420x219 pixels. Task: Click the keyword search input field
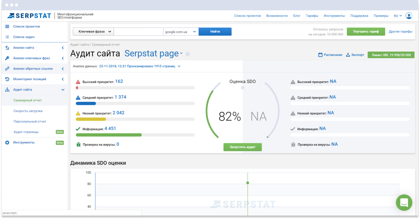(138, 32)
